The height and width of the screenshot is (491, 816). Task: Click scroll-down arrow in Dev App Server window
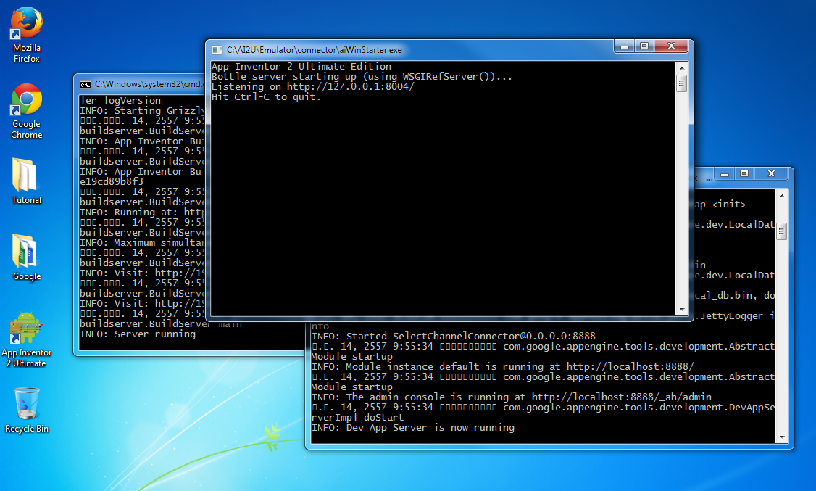click(782, 437)
